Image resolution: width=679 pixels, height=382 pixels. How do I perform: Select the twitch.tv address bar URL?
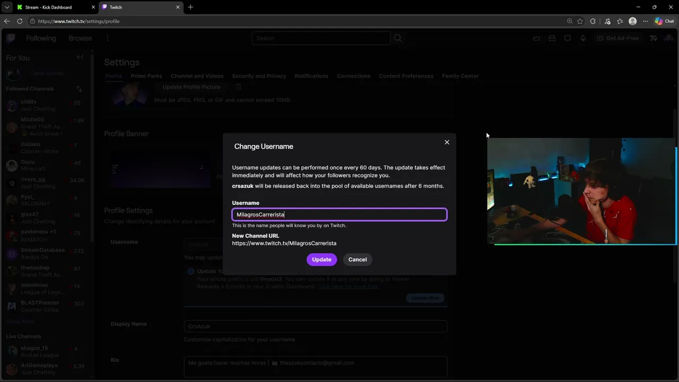79,21
